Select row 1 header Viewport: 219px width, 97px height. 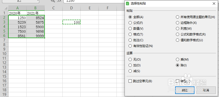coord(4,13)
